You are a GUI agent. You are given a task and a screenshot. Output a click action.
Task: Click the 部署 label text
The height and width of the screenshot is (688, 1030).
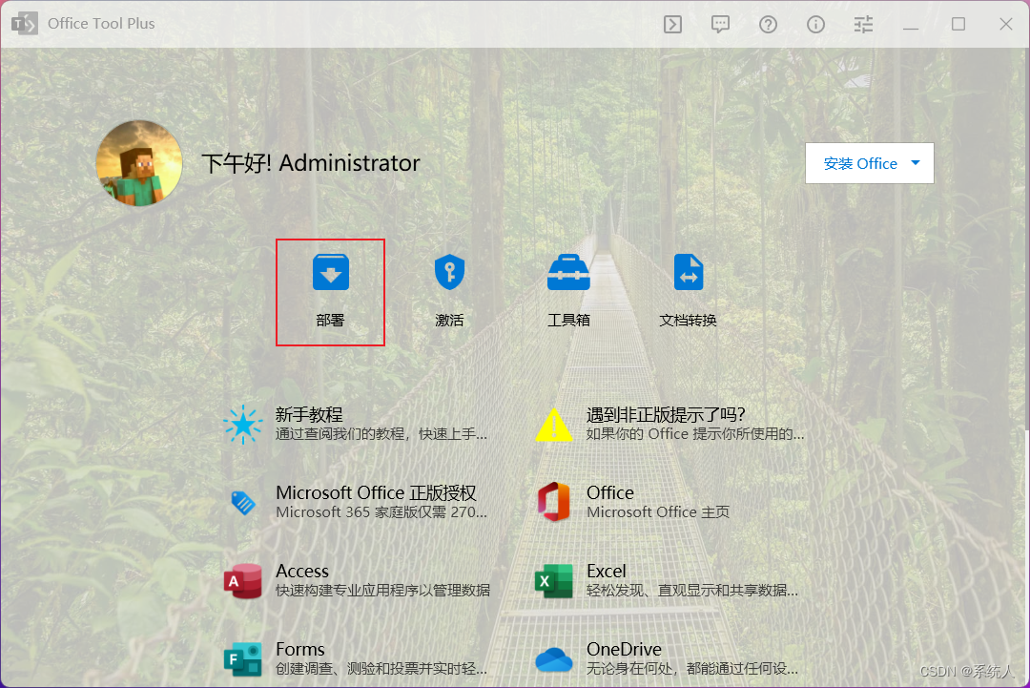coord(330,320)
